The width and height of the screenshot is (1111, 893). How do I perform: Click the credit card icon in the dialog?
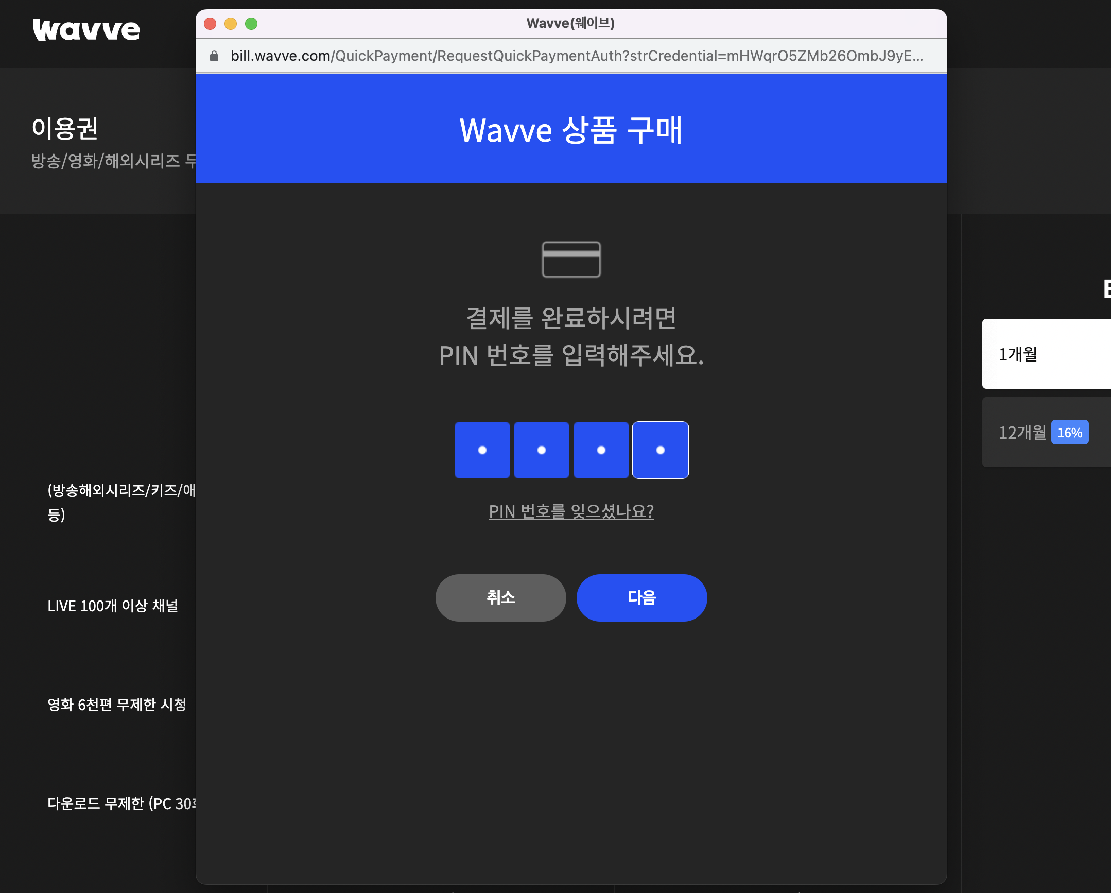(570, 260)
